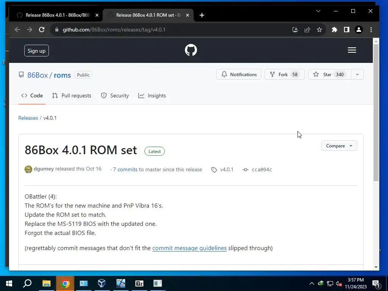Open Chrome extensions puzzle icon

[334, 30]
